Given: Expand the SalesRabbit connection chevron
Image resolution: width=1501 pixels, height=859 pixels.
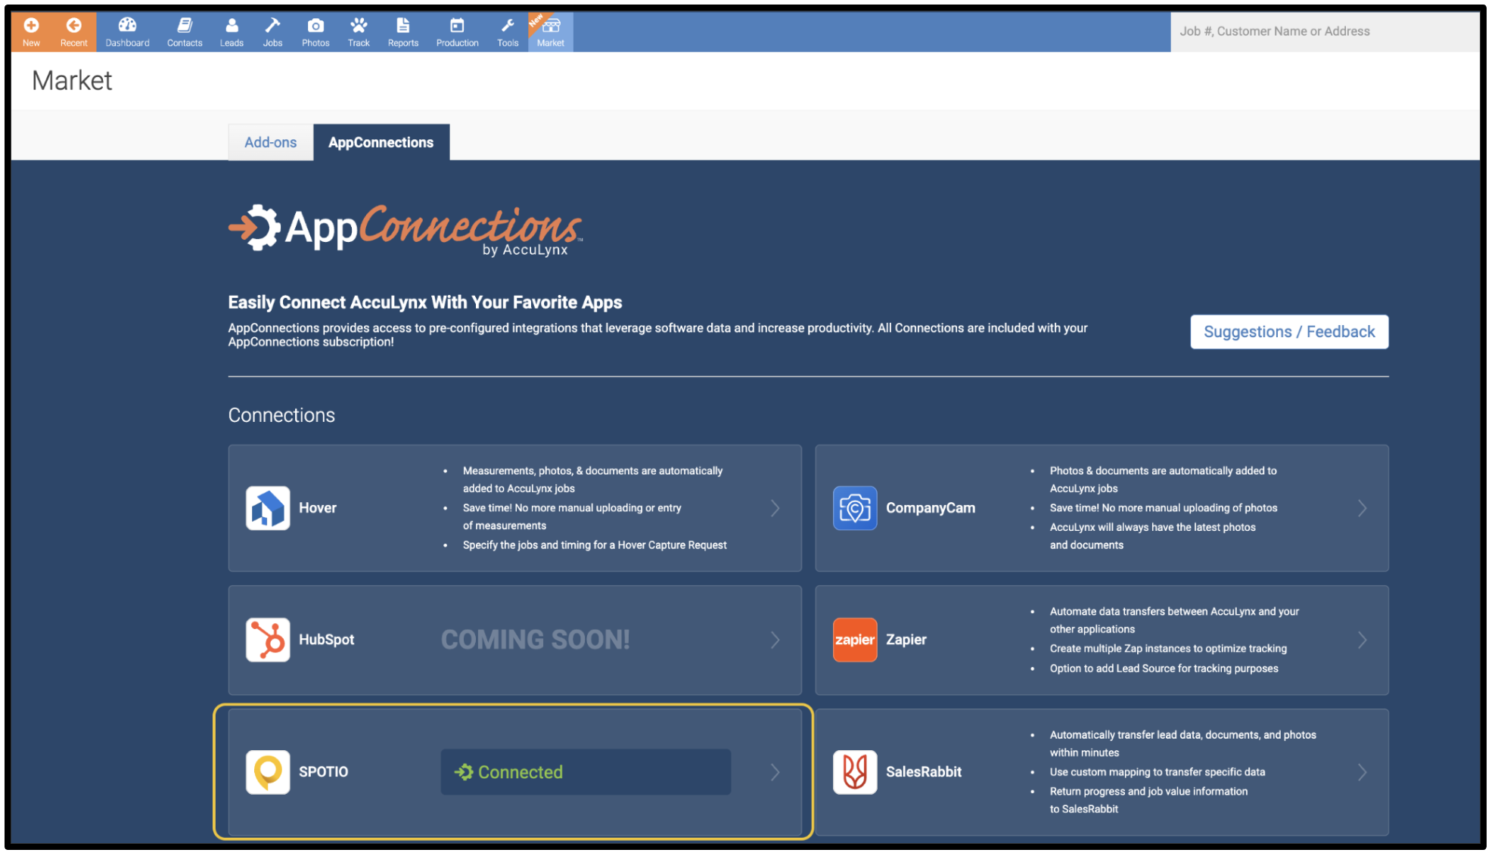Looking at the screenshot, I should click(x=1363, y=774).
